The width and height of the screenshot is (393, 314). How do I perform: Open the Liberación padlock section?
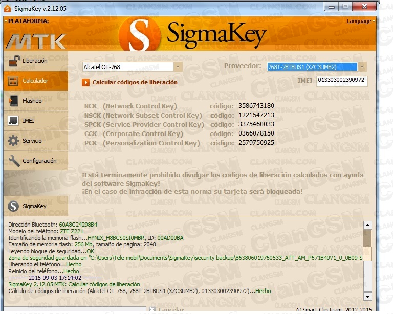point(14,61)
